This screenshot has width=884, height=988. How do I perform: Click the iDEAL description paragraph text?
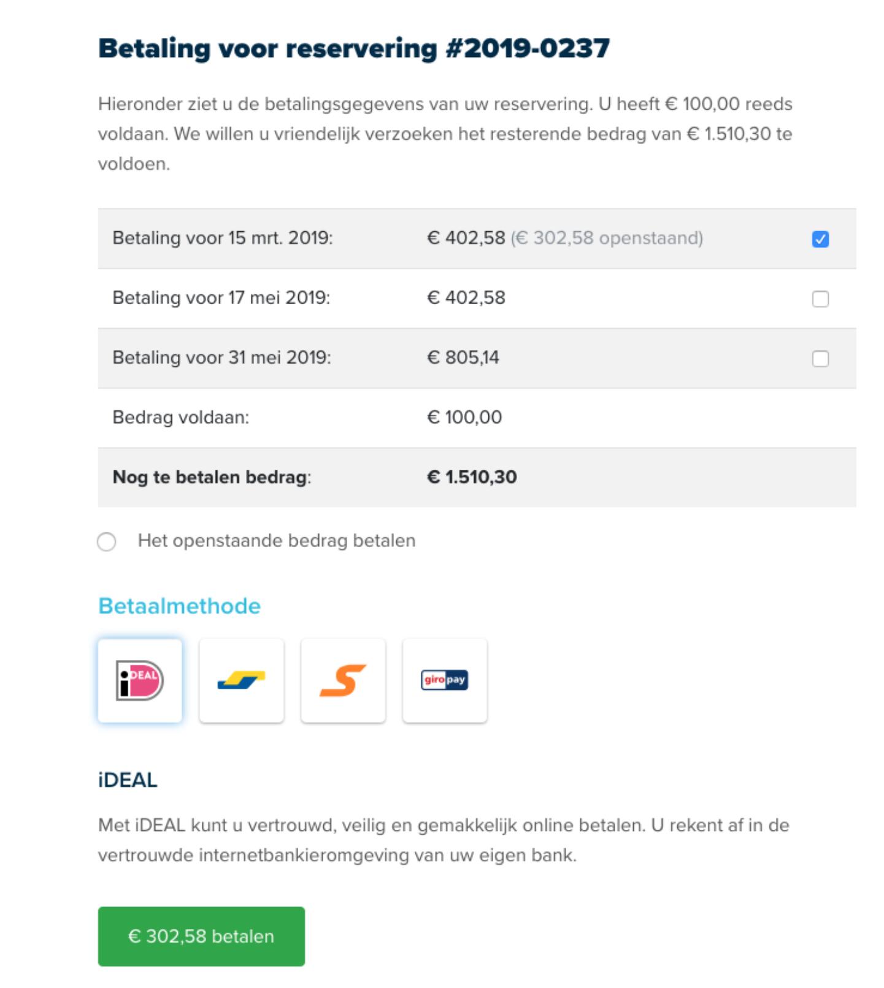click(x=443, y=840)
